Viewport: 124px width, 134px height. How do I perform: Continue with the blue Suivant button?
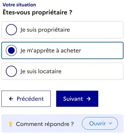[x=77, y=99]
